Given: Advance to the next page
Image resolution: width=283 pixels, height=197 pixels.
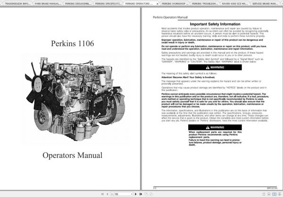Looking at the screenshot, I should click(135, 194).
